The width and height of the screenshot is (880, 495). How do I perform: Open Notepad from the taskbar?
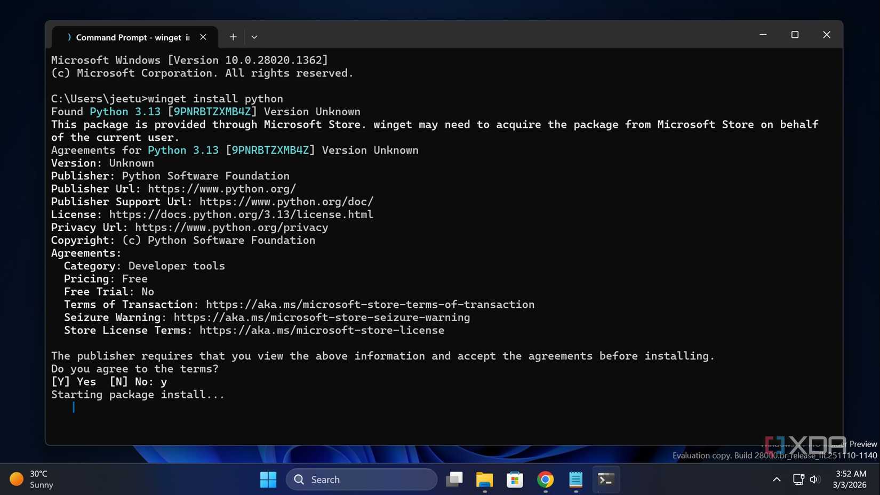pyautogui.click(x=575, y=480)
